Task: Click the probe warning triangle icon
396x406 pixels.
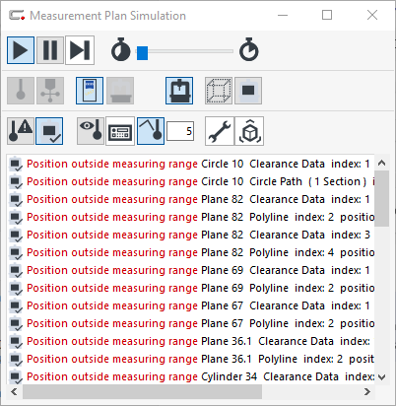Action: point(21,131)
